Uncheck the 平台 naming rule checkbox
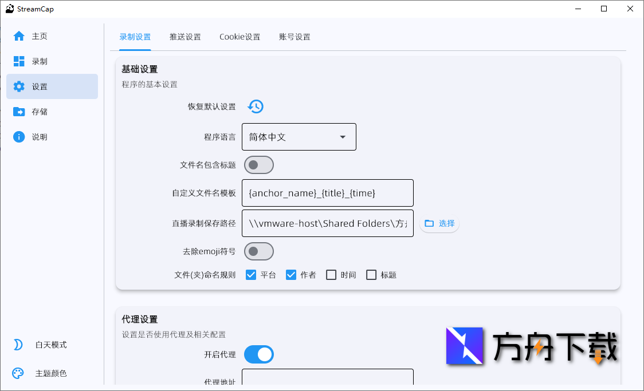 coord(250,275)
